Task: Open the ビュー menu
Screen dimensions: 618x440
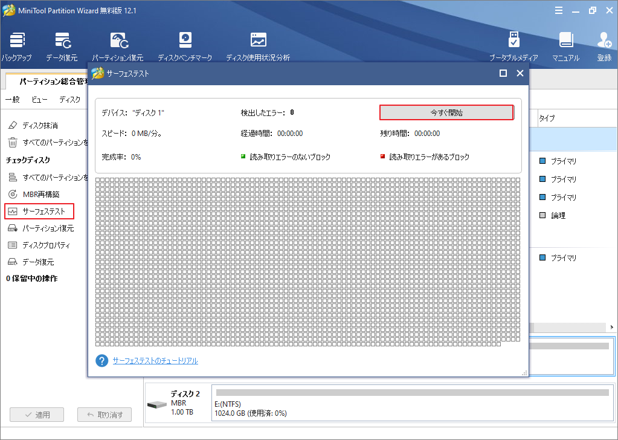Action: (40, 100)
